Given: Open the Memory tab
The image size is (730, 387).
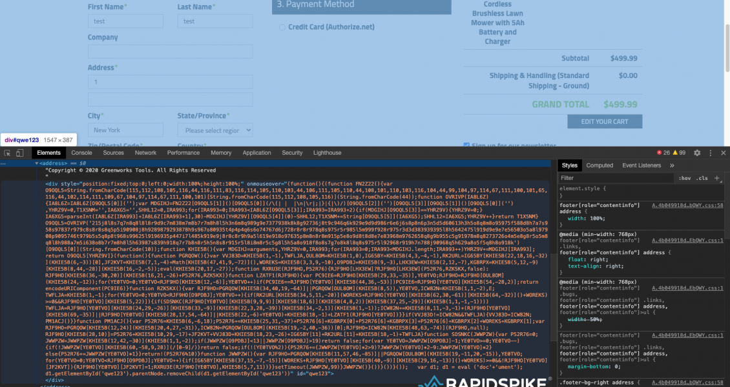Looking at the screenshot, I should (221, 153).
